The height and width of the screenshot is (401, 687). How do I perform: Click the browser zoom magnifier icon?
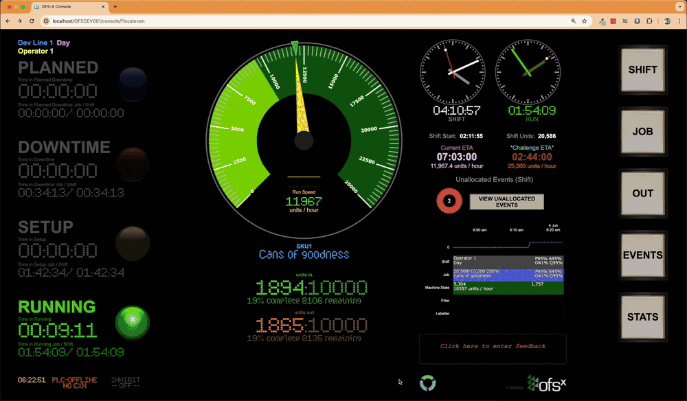[573, 21]
